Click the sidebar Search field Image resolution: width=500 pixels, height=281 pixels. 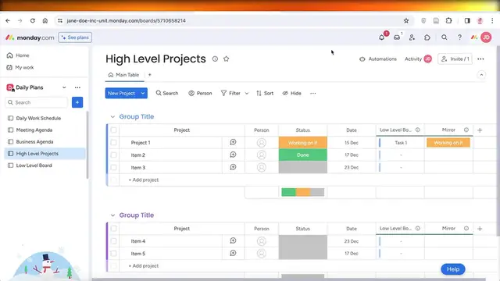coord(37,102)
